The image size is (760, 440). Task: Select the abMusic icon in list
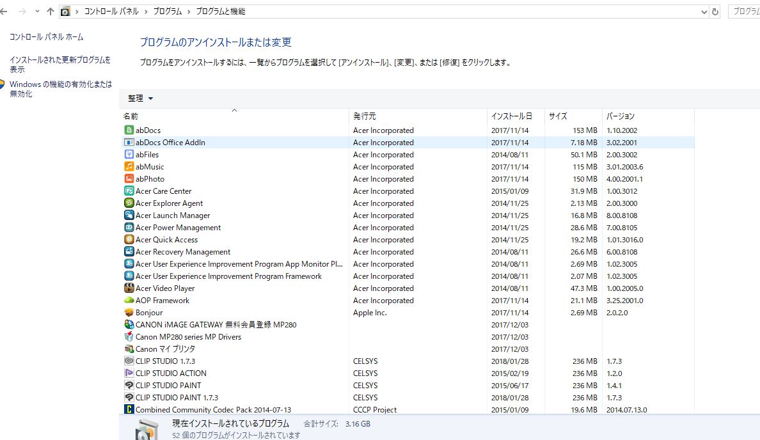(129, 167)
